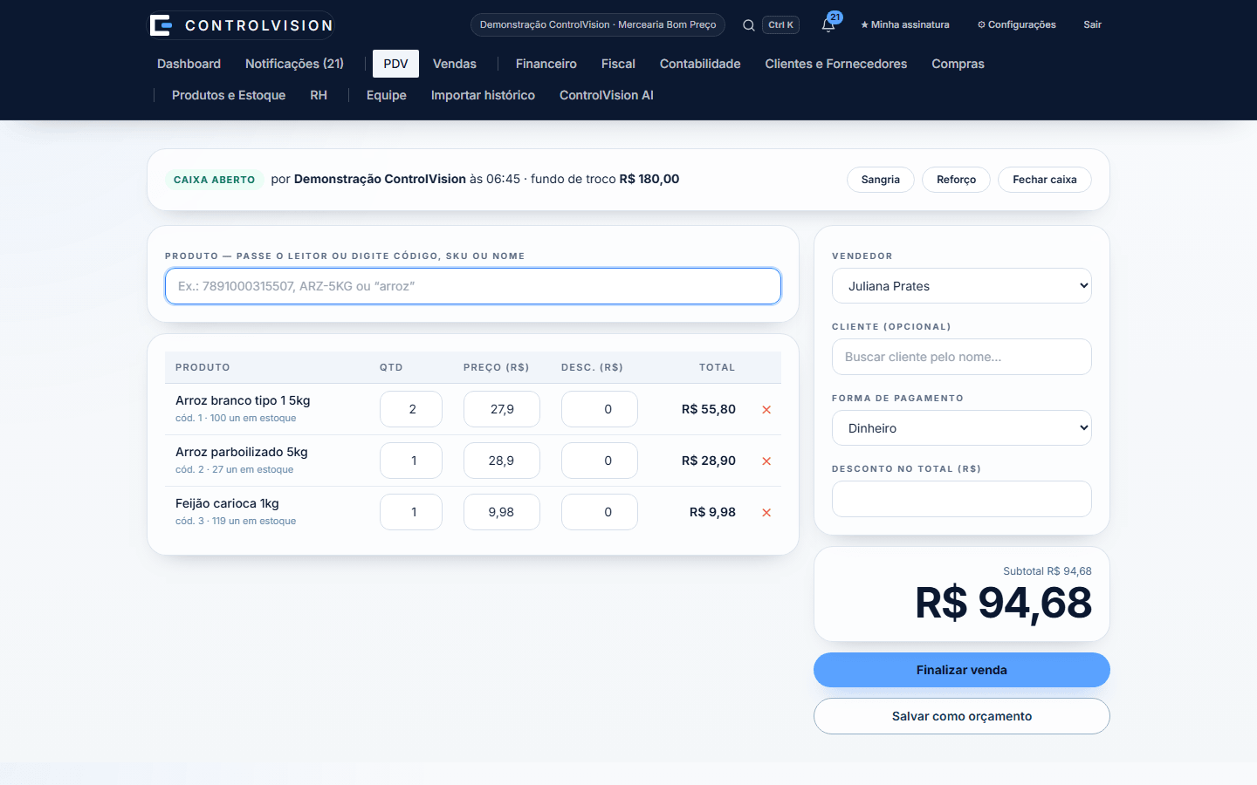Edit price of Arroz branco tipo 1 5kg
Image resolution: width=1257 pixels, height=785 pixels.
502,409
